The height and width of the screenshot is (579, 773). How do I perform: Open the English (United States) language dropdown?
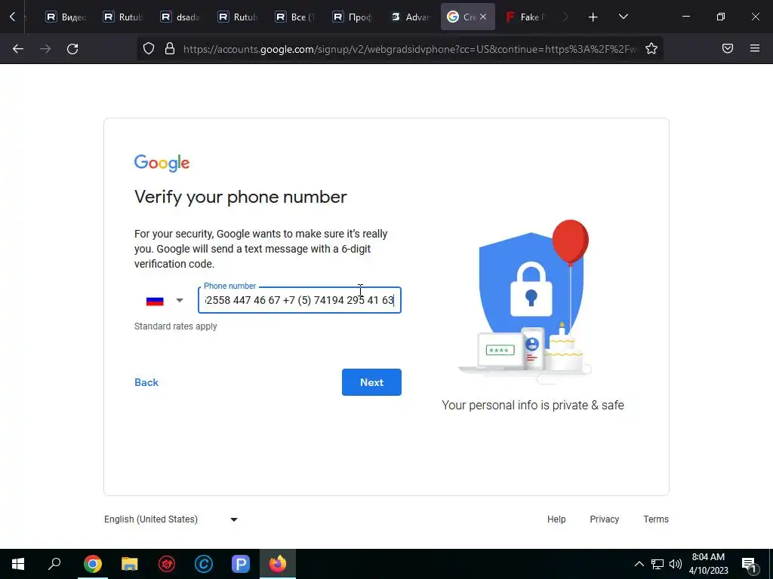(171, 519)
